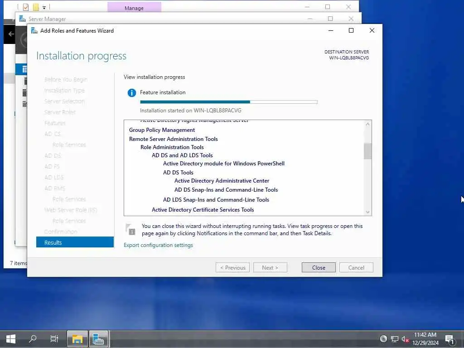Image resolution: width=464 pixels, height=348 pixels.
Task: Click the Server Manager title bar icon
Action: (x=23, y=19)
